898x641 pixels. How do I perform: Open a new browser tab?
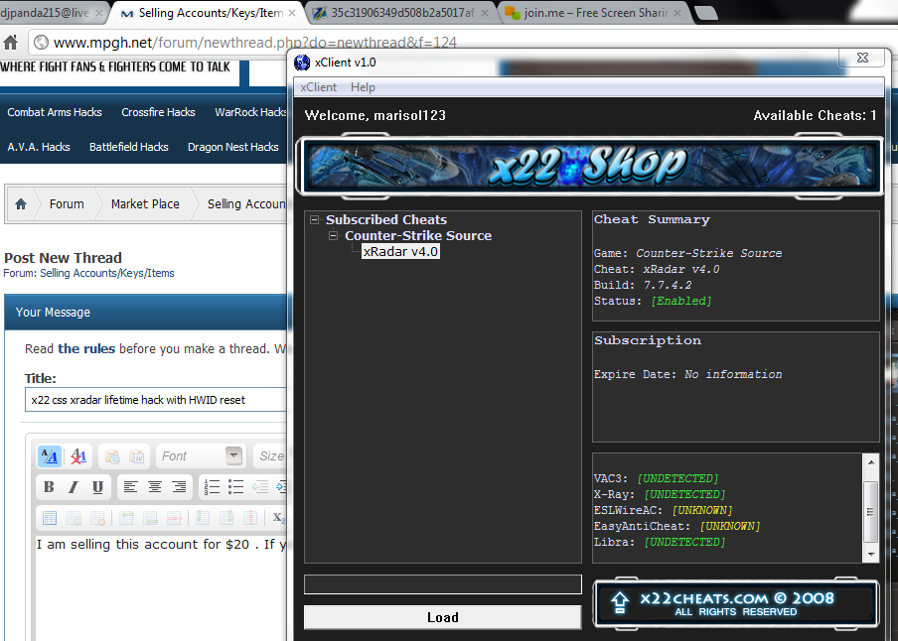click(x=705, y=13)
